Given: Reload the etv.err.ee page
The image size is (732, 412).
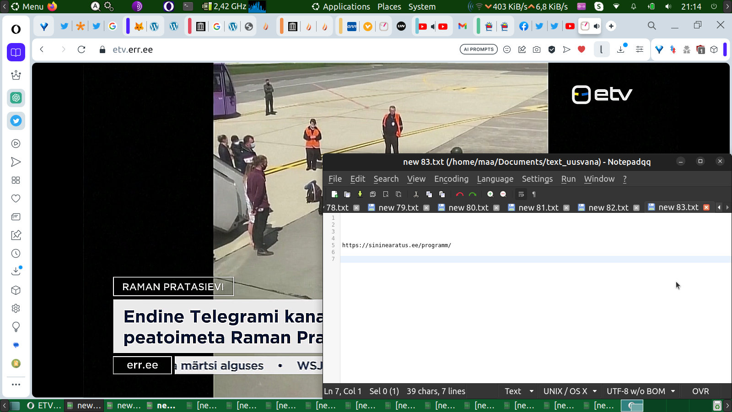Looking at the screenshot, I should 81,49.
